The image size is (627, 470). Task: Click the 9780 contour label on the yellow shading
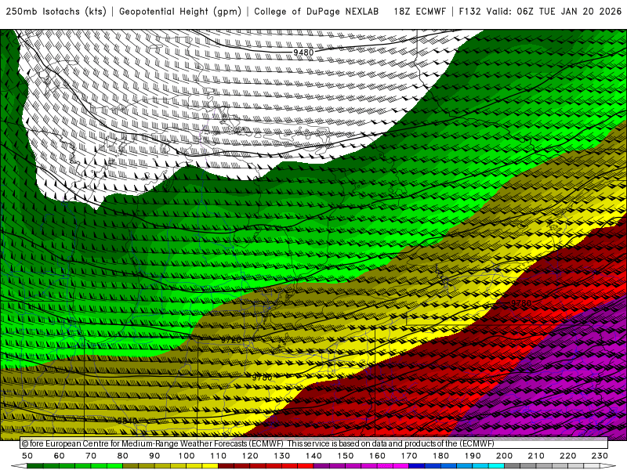coord(262,378)
